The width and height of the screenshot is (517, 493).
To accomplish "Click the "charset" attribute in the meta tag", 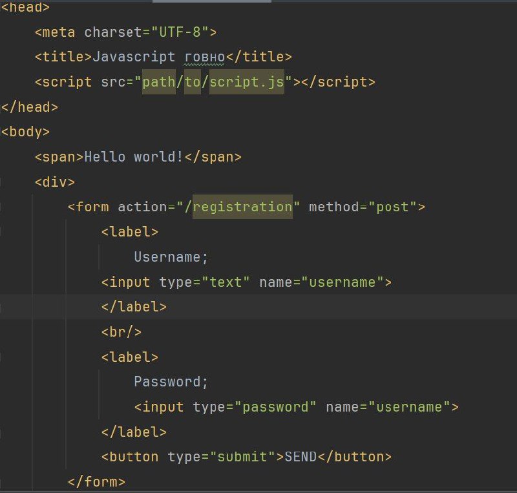I will tap(114, 32).
